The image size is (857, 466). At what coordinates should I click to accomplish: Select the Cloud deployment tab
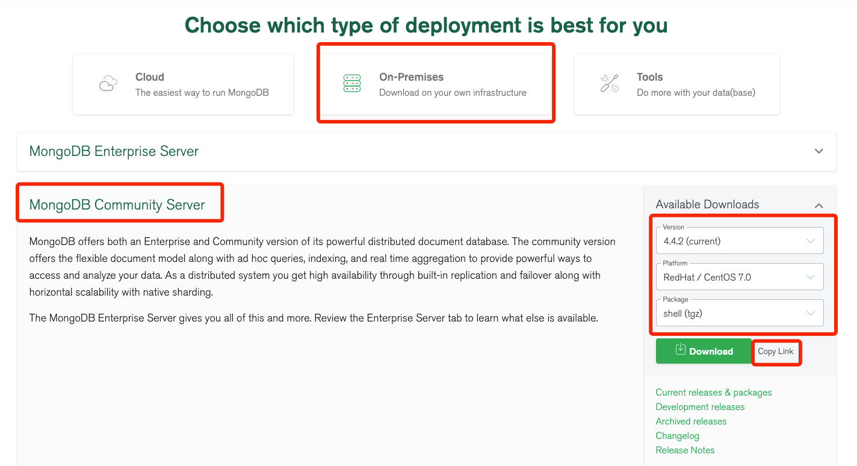click(183, 84)
